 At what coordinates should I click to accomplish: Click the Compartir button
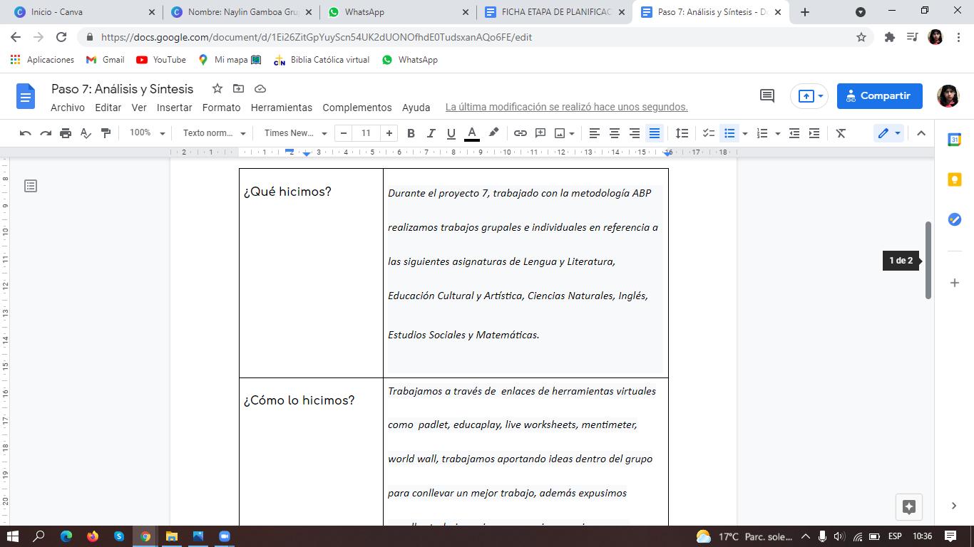(x=880, y=96)
